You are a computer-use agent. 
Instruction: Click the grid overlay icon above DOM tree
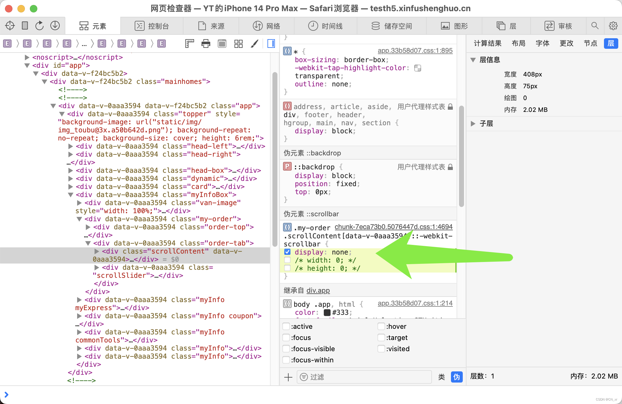click(x=238, y=44)
